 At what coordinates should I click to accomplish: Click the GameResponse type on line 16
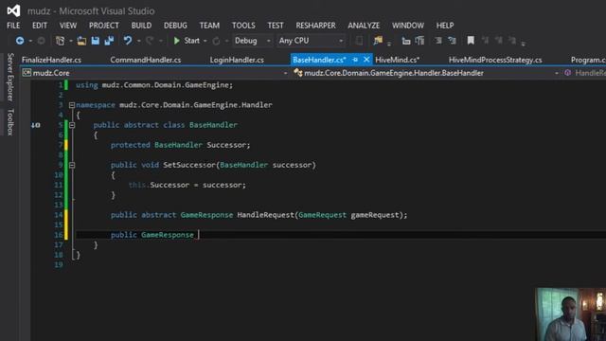168,235
